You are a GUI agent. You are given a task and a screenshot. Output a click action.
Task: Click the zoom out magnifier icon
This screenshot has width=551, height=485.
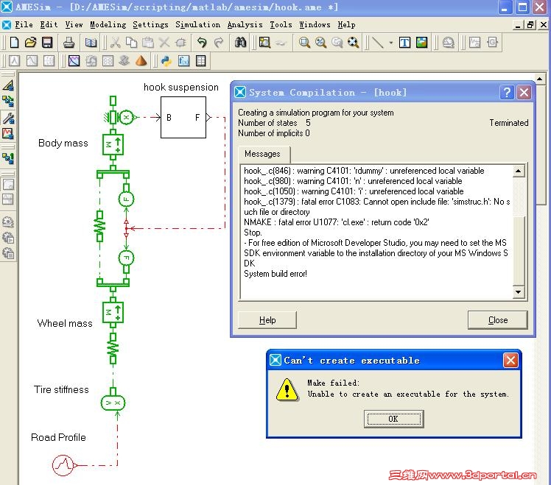320,43
